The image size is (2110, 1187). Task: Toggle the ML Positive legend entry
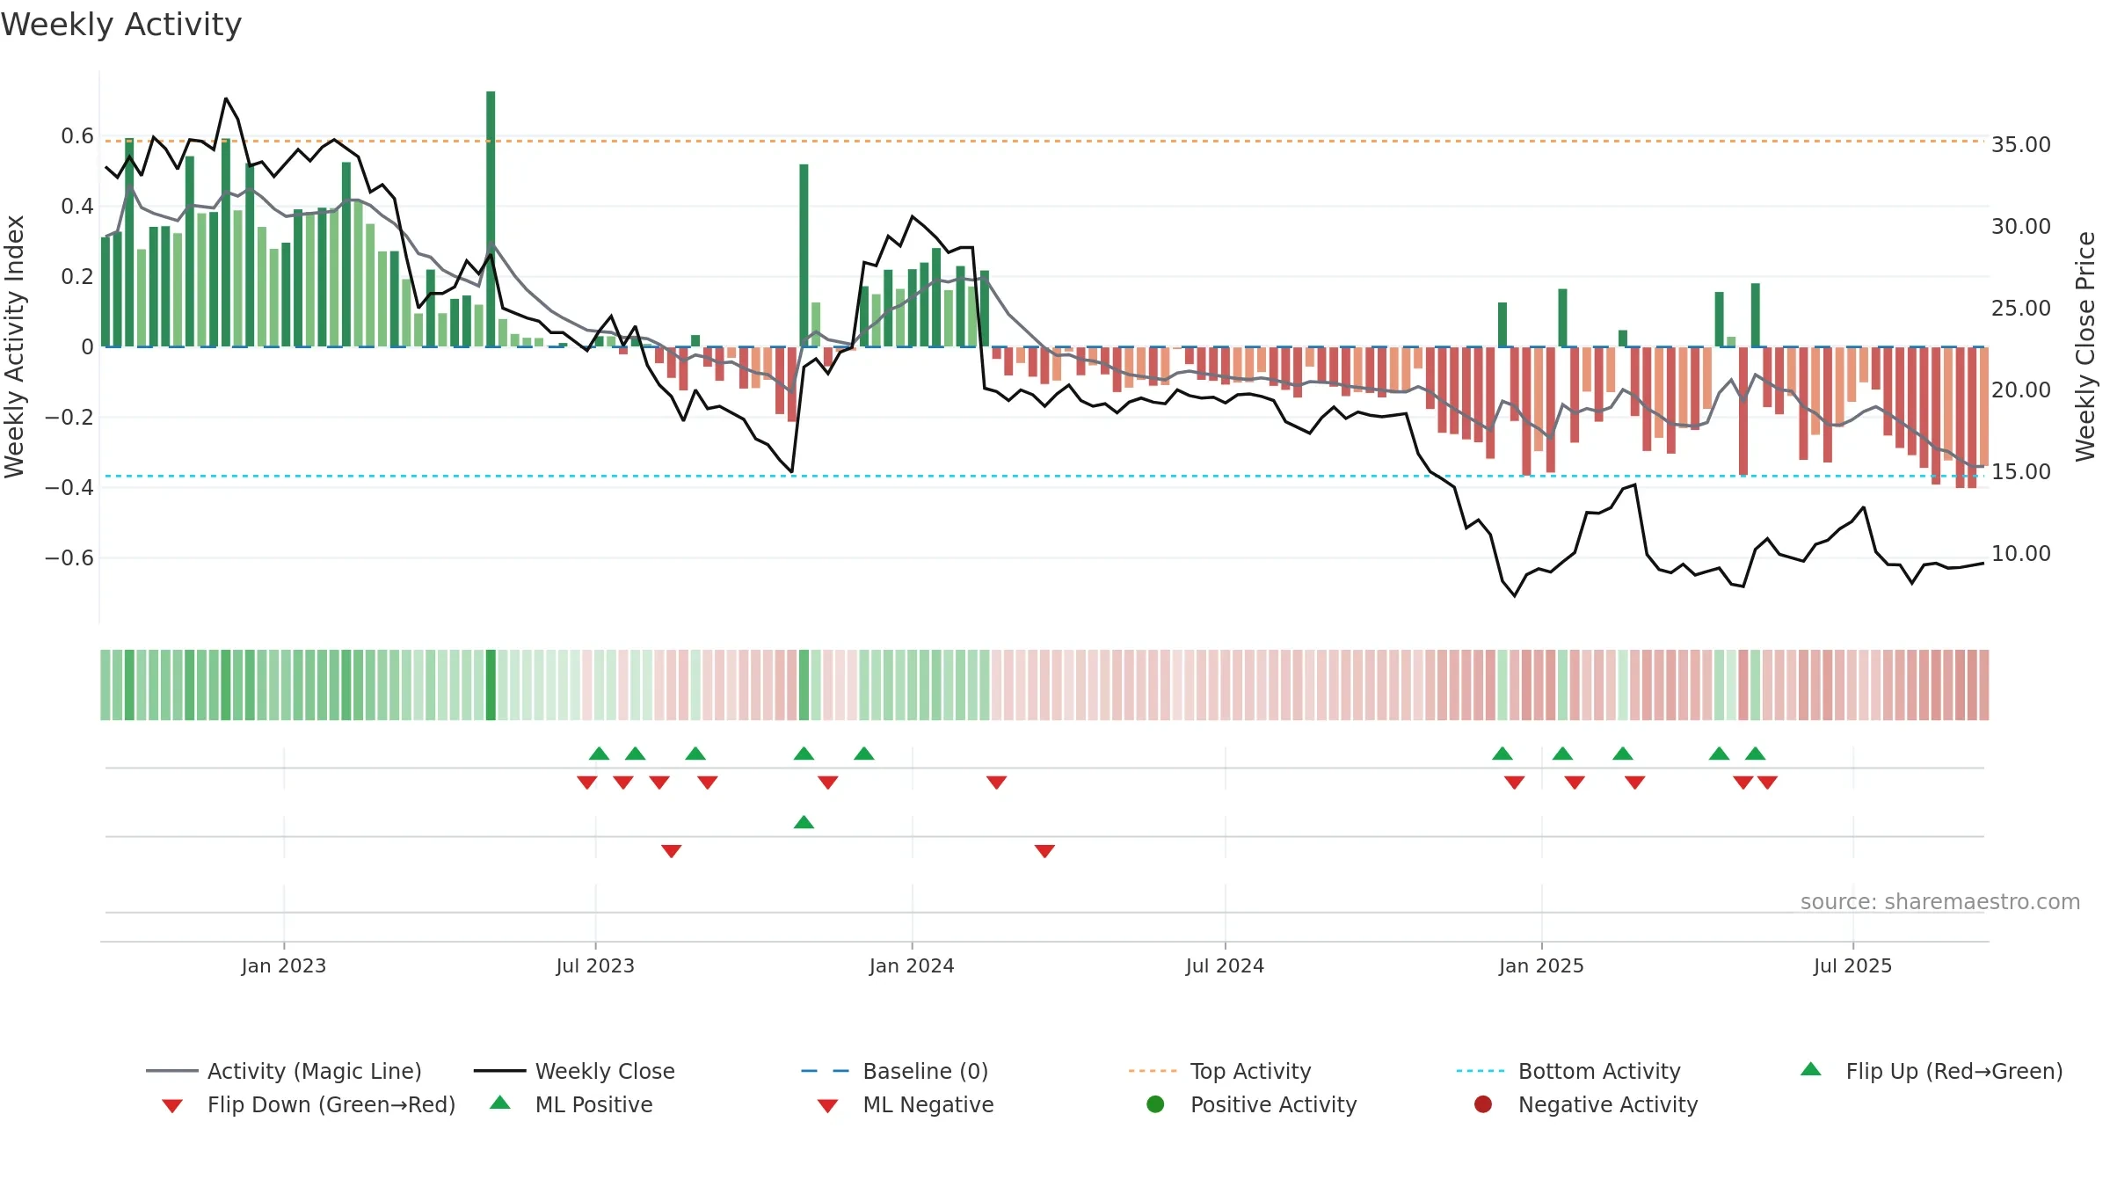tap(571, 1104)
